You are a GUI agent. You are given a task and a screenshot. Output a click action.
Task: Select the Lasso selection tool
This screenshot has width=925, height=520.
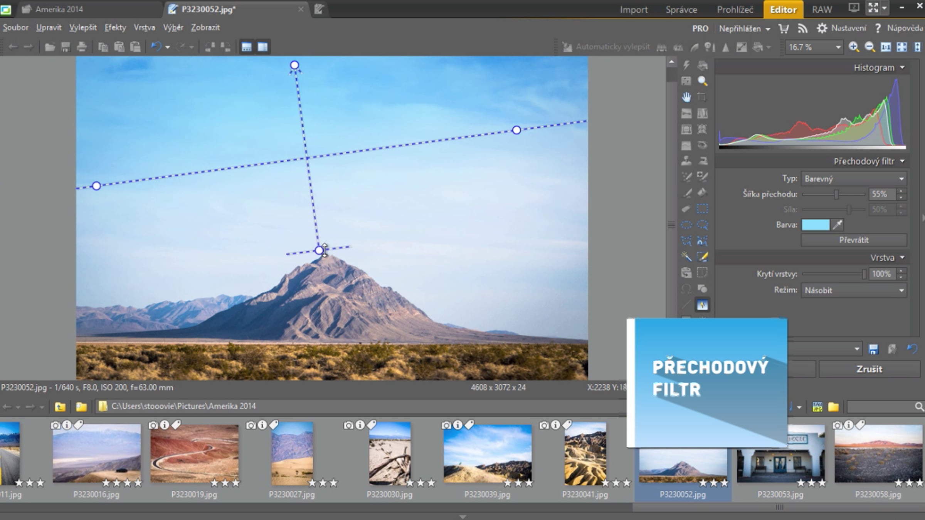702,225
